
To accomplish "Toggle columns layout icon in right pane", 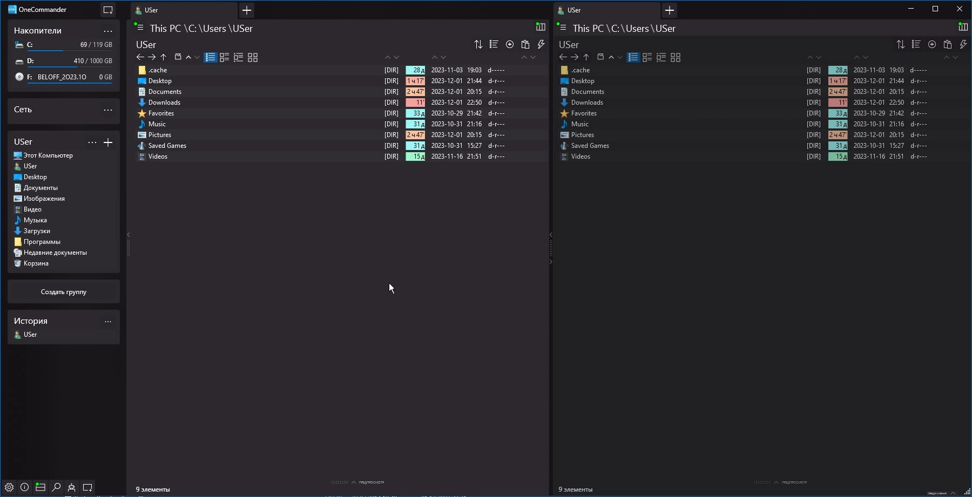I will 963,27.
